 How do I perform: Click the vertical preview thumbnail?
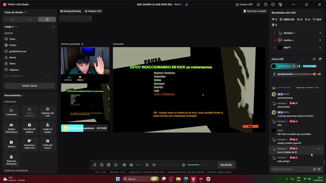[x=85, y=89]
